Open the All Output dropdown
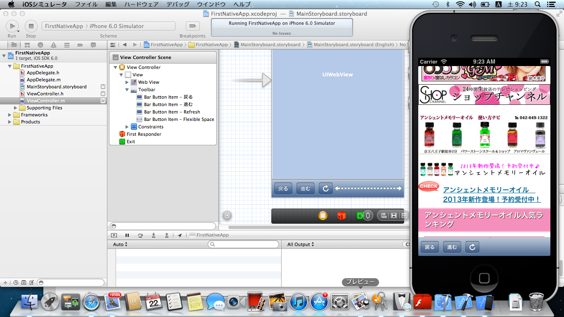The width and height of the screenshot is (564, 317). click(300, 244)
